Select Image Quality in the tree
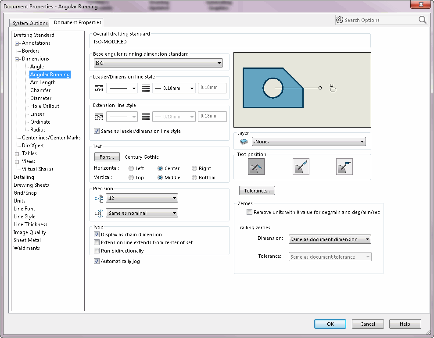 click(x=30, y=232)
